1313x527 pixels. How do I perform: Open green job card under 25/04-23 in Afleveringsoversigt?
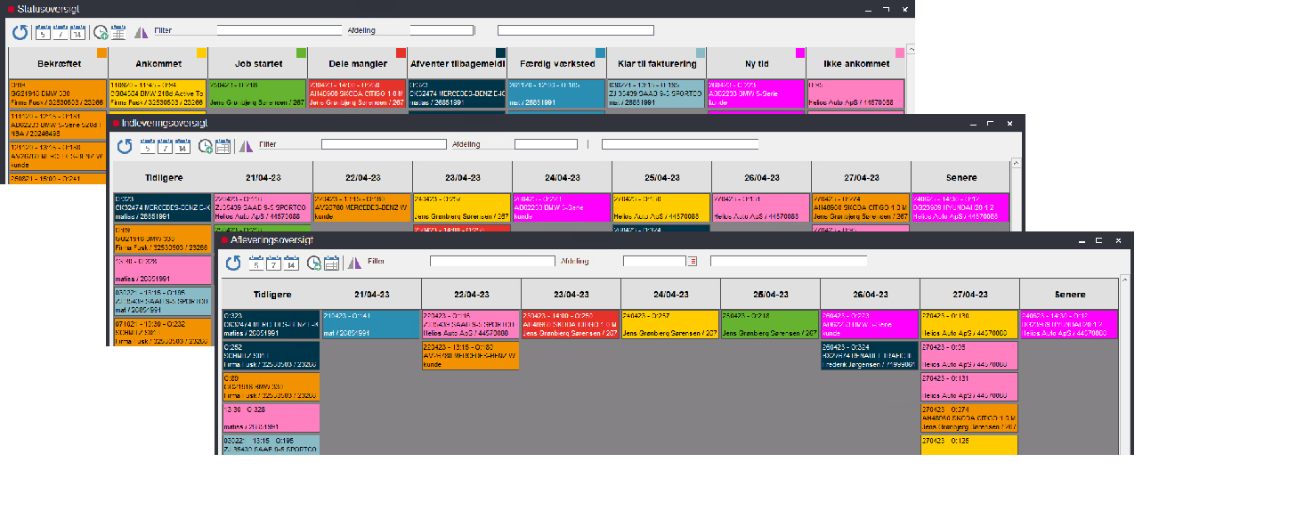click(770, 324)
